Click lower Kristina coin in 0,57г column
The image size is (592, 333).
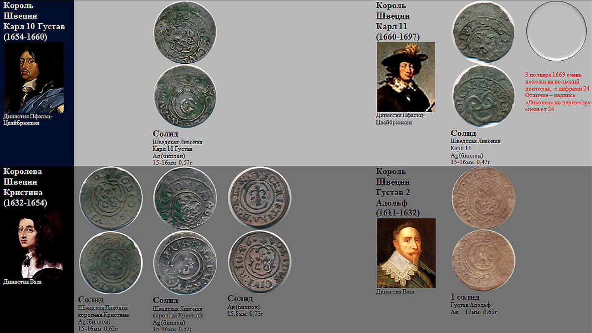[185, 263]
